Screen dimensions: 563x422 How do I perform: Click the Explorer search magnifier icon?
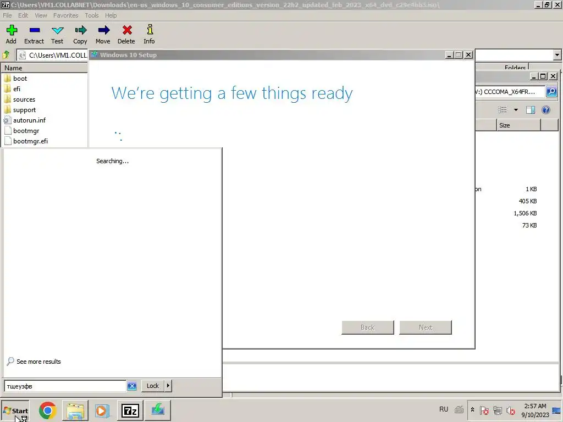(x=551, y=92)
